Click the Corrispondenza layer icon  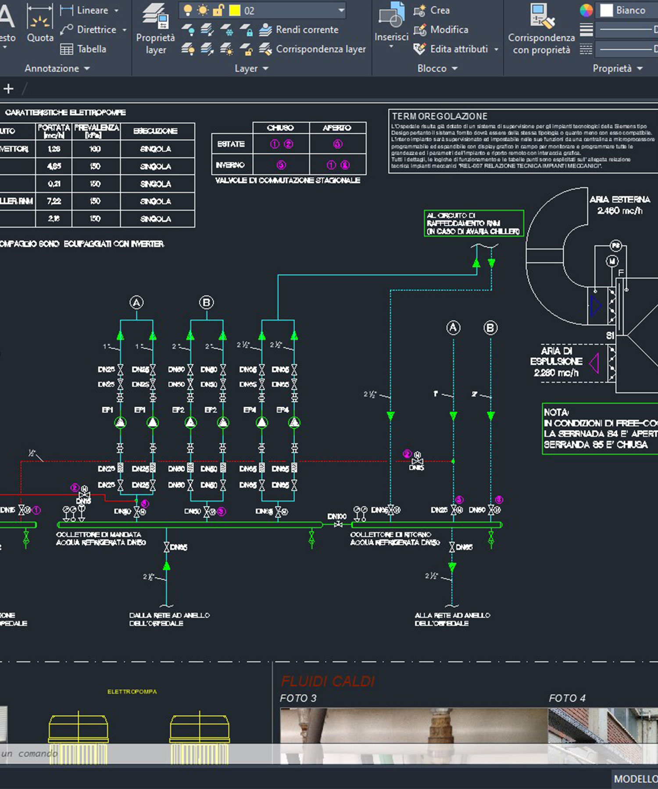click(x=265, y=49)
